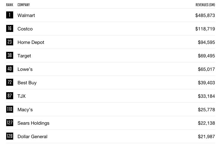Select the rank 23 badge

[x=10, y=42]
